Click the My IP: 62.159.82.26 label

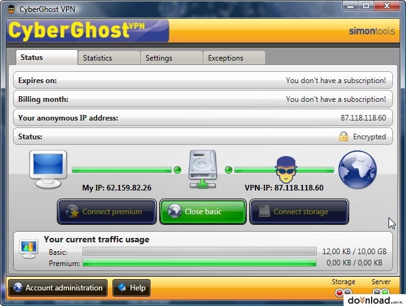117,187
